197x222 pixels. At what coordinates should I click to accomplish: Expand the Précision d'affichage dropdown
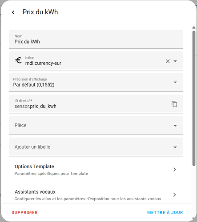(x=96, y=82)
